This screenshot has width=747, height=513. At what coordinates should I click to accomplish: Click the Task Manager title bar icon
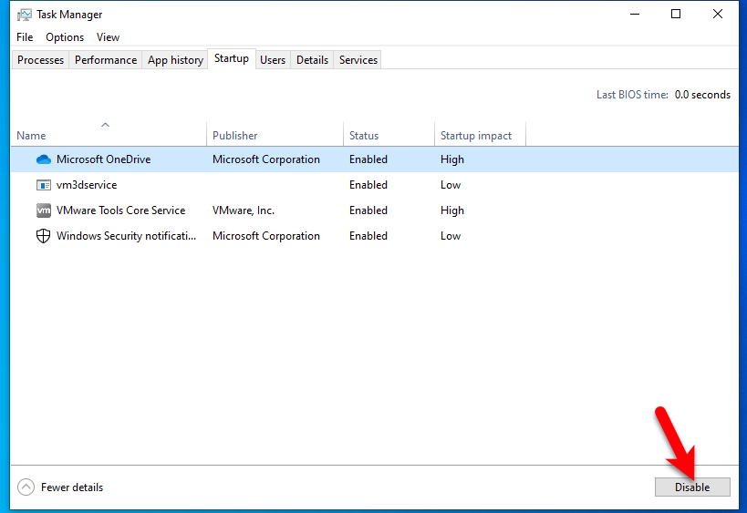pos(25,15)
